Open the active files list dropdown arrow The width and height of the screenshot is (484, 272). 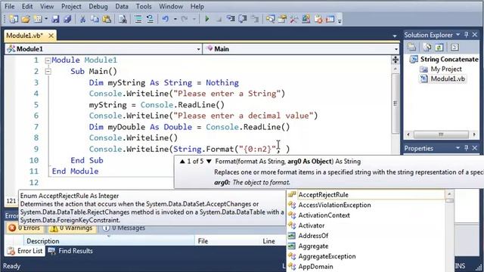[395, 36]
